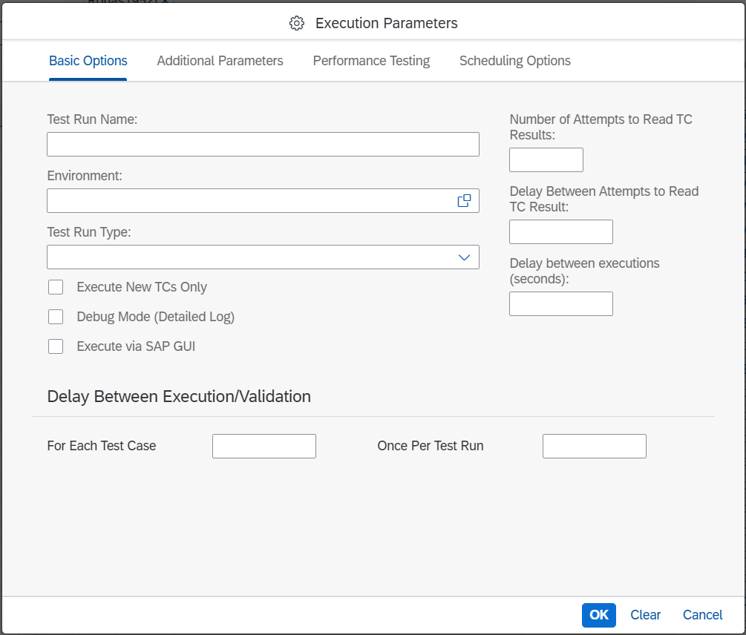Click the gear icon beside Execution Parameters
Image resolution: width=746 pixels, height=635 pixels.
[x=297, y=23]
